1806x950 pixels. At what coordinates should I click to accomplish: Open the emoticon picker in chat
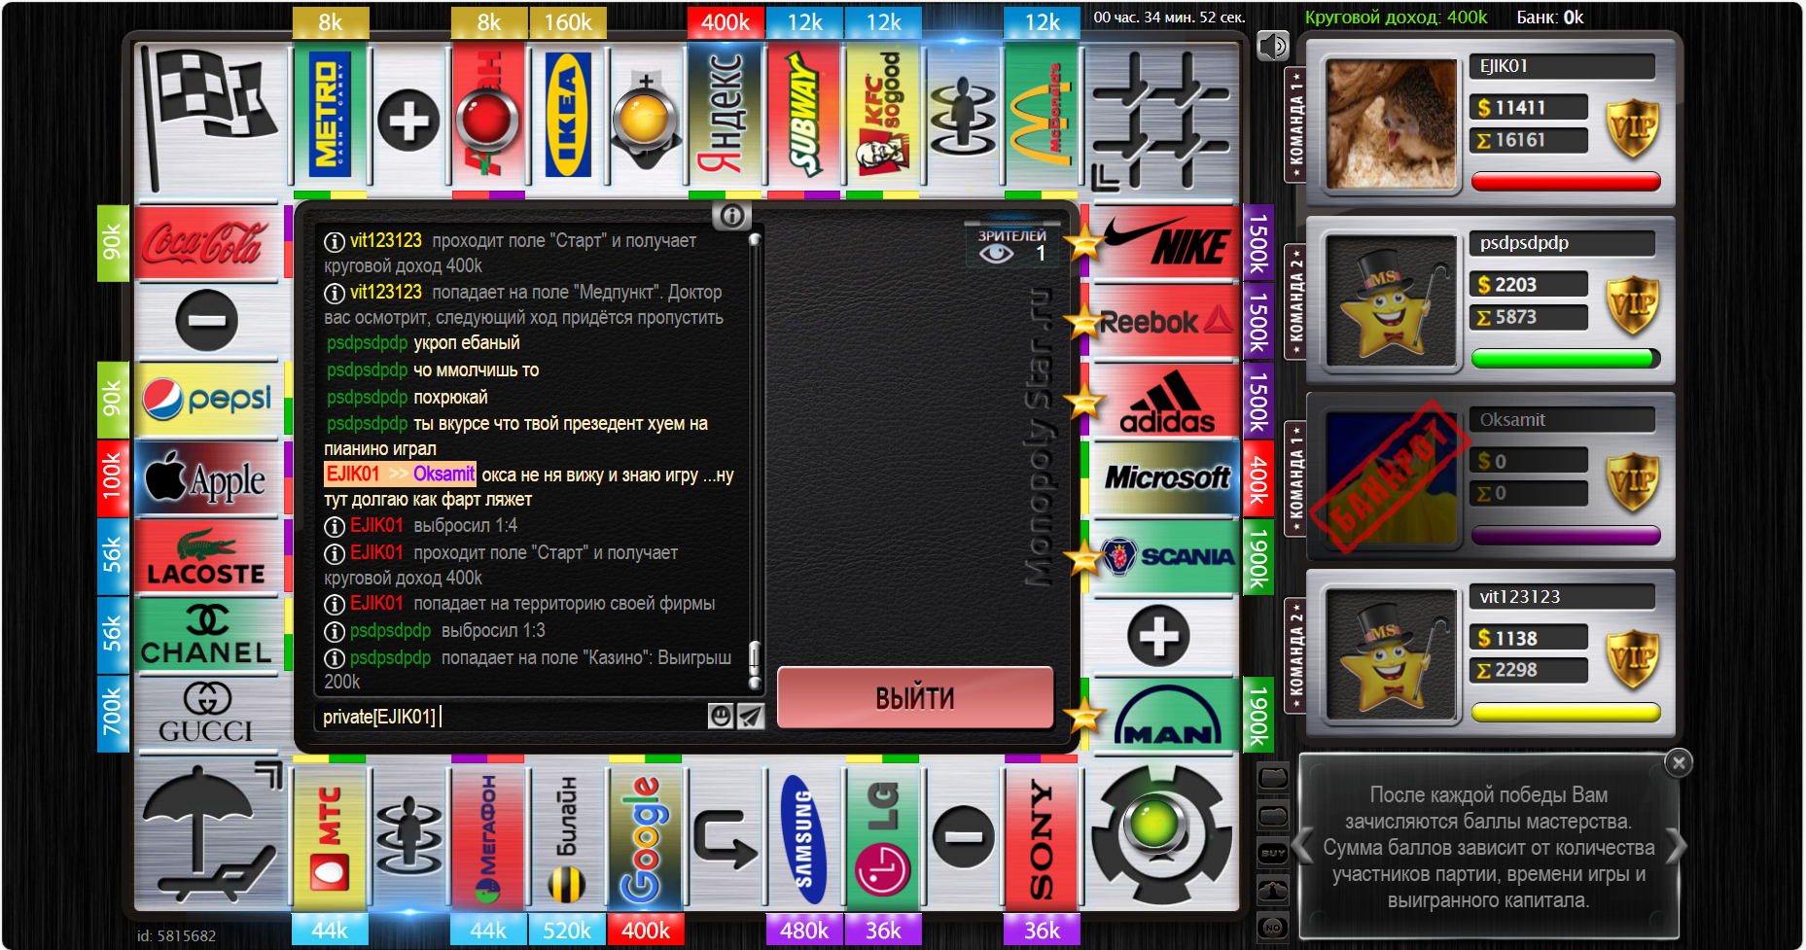(x=721, y=717)
